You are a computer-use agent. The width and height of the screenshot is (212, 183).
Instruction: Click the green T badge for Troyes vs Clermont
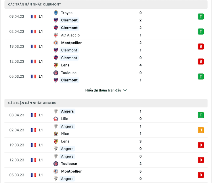[201, 16]
